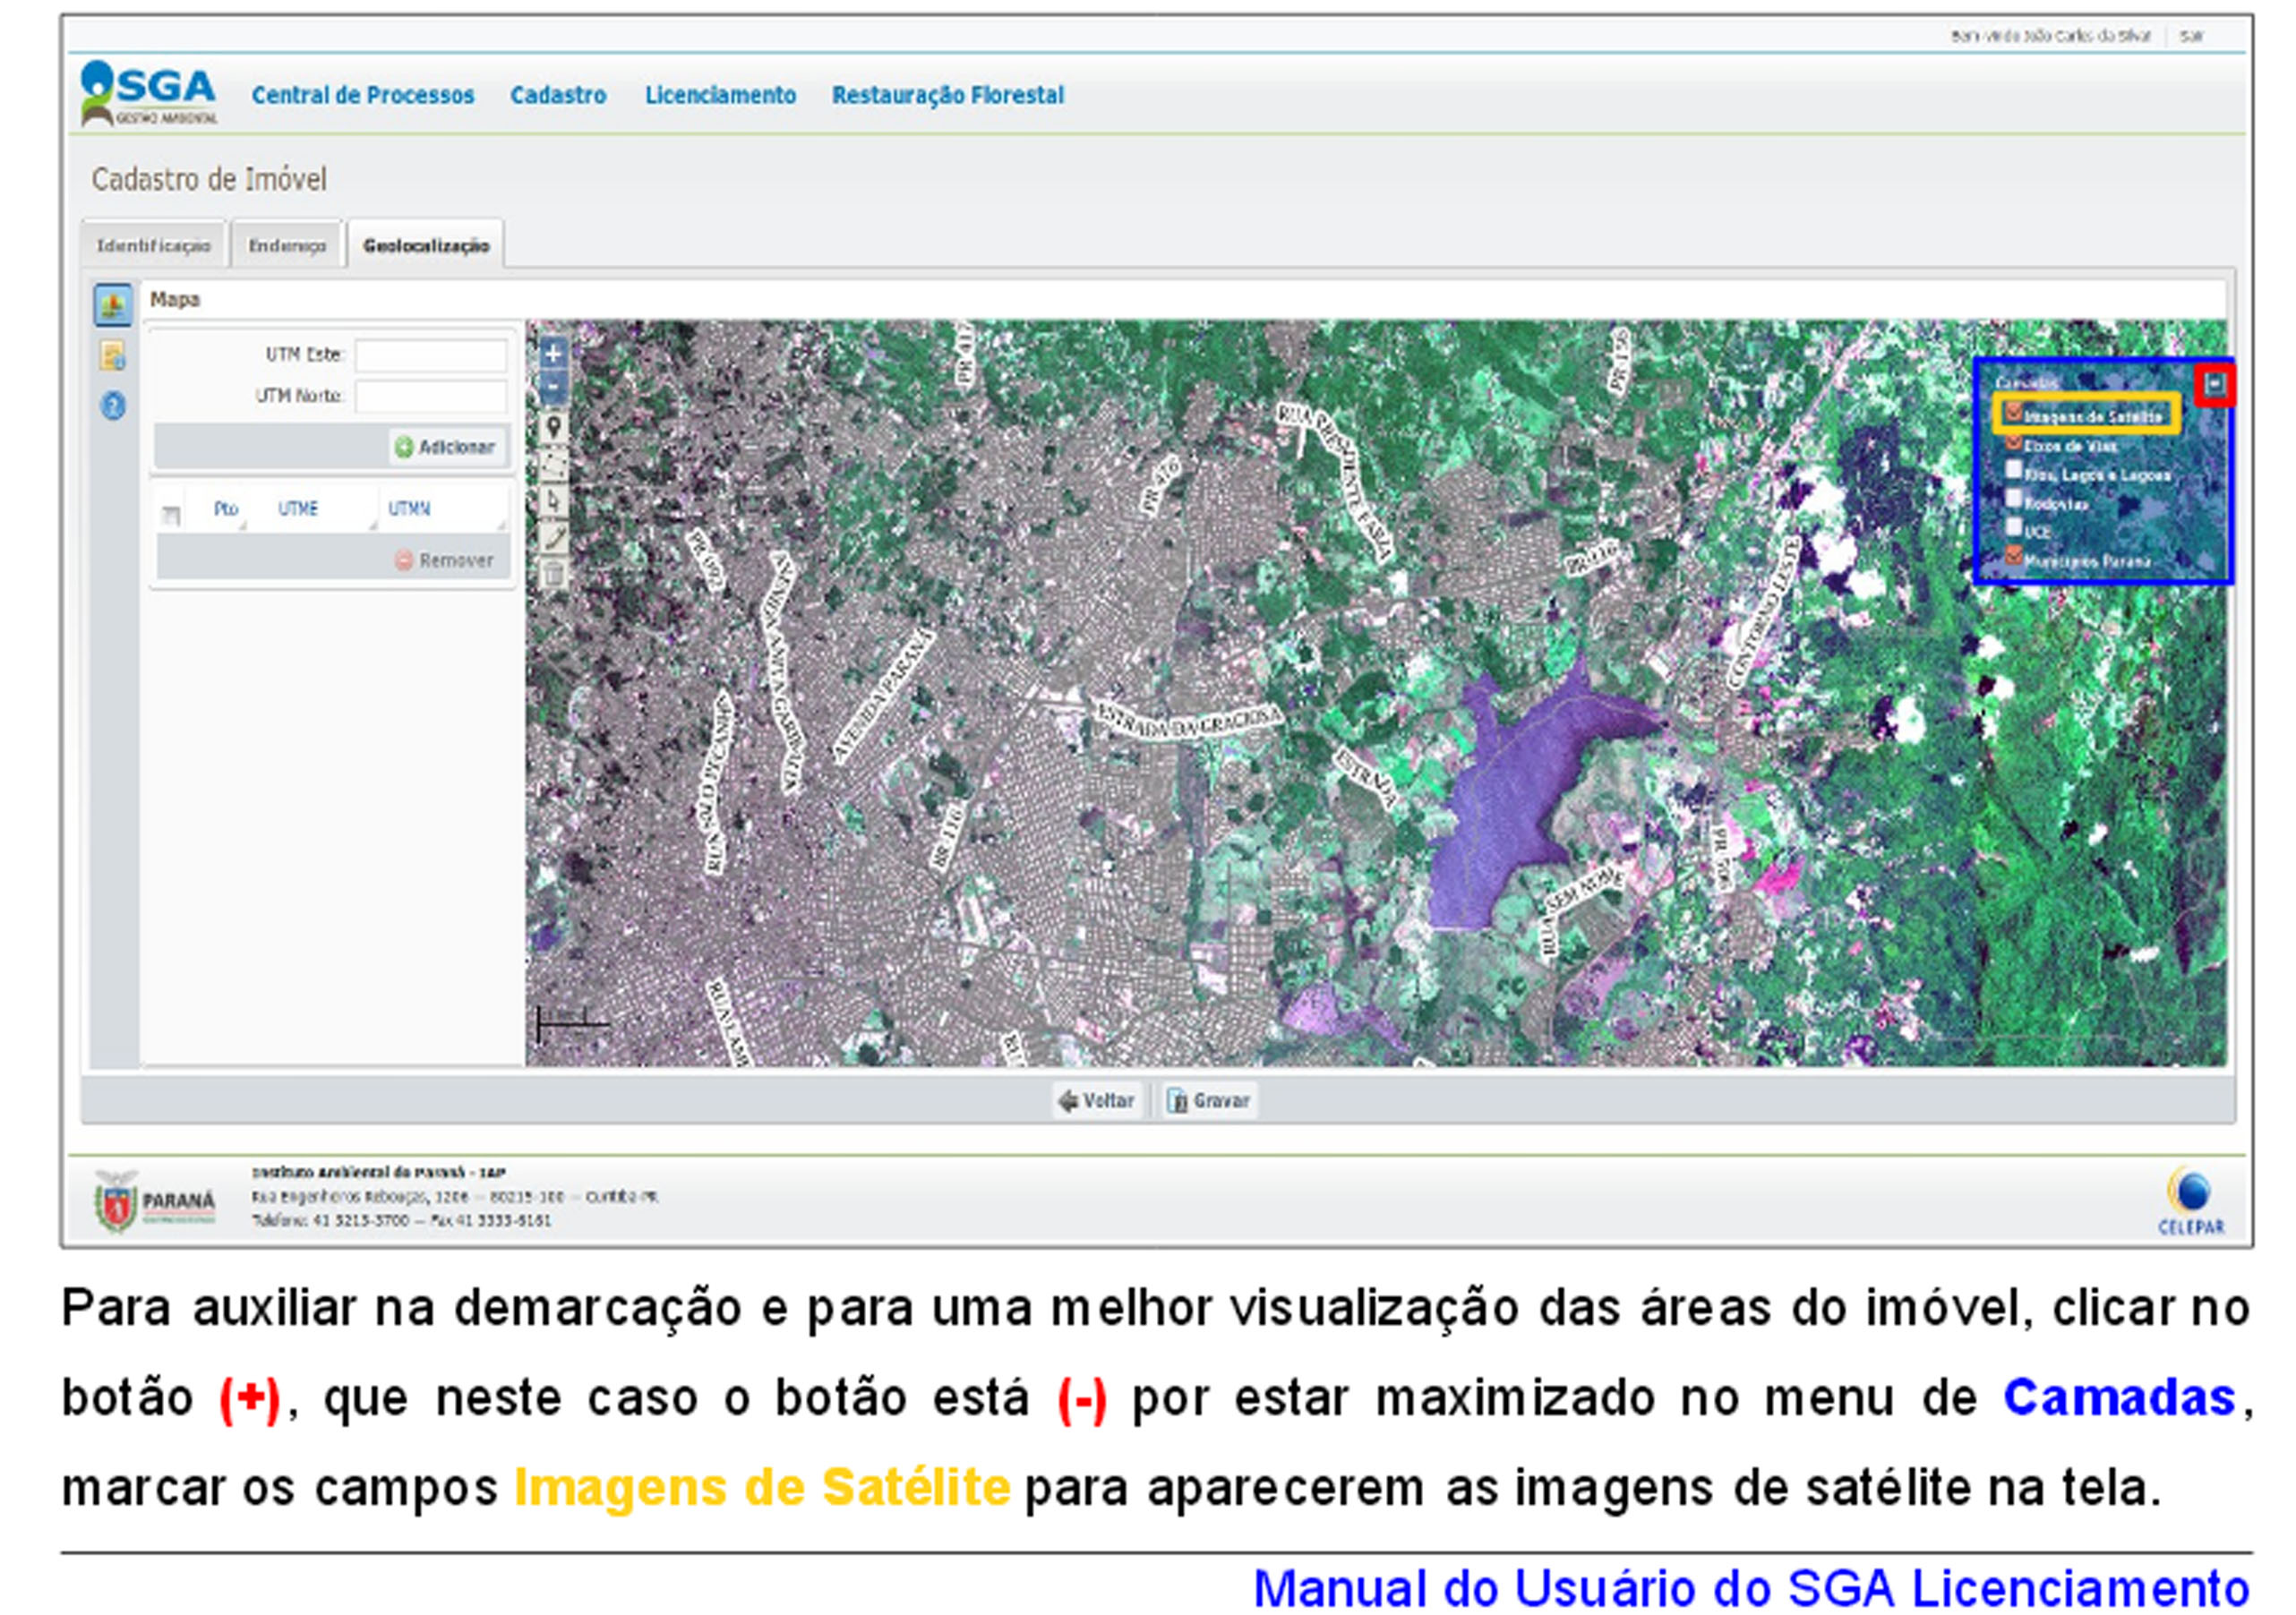Enable the Rios, Lagos e Lagoas layer

pyautogui.click(x=2013, y=470)
